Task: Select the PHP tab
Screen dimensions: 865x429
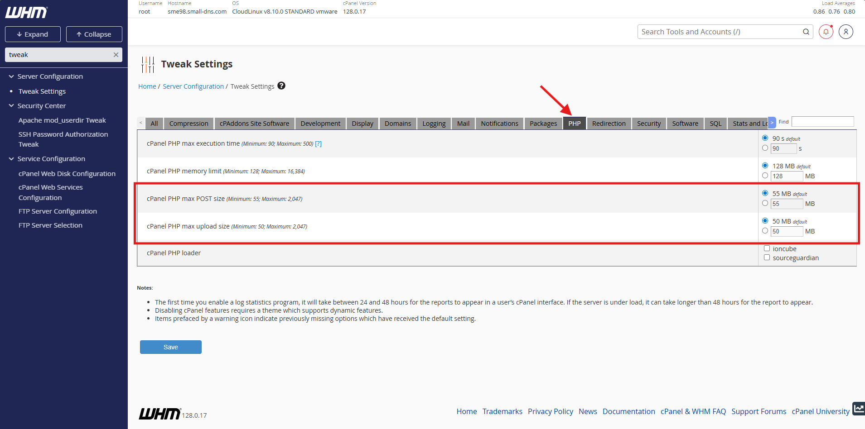Action: [x=575, y=124]
